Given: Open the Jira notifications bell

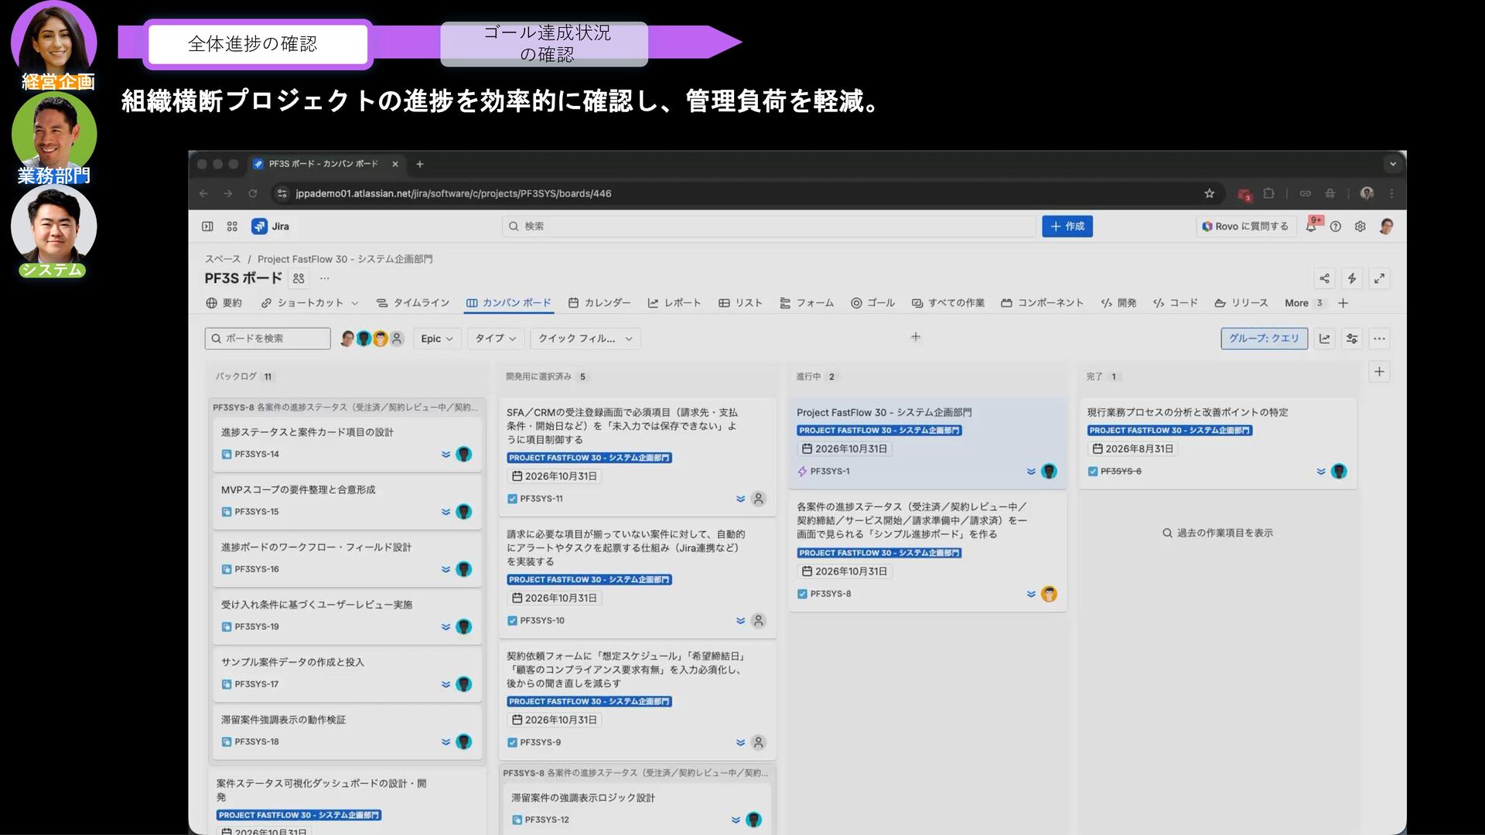Looking at the screenshot, I should click(x=1311, y=227).
